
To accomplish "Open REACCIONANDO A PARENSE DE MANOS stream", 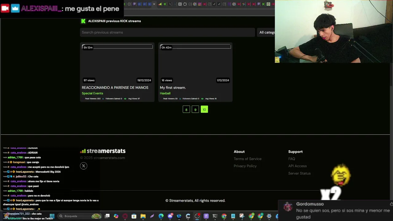I will click(115, 87).
